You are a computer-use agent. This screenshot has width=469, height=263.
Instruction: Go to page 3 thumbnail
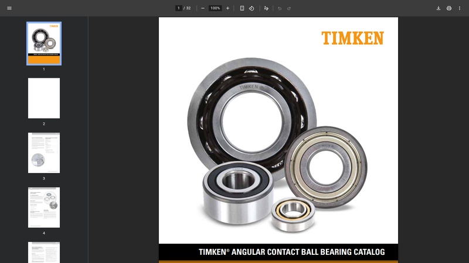tap(44, 153)
